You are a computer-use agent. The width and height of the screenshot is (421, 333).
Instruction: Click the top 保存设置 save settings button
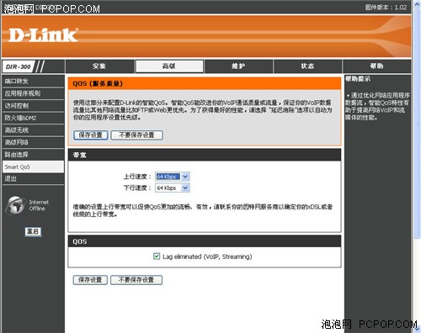[91, 135]
